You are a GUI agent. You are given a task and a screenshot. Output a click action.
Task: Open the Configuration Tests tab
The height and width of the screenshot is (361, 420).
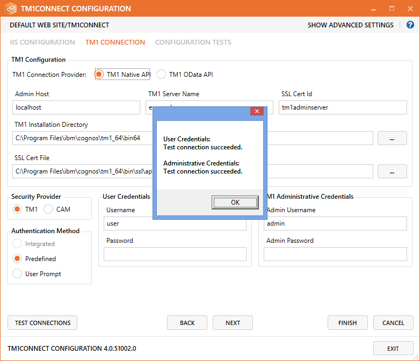click(193, 42)
